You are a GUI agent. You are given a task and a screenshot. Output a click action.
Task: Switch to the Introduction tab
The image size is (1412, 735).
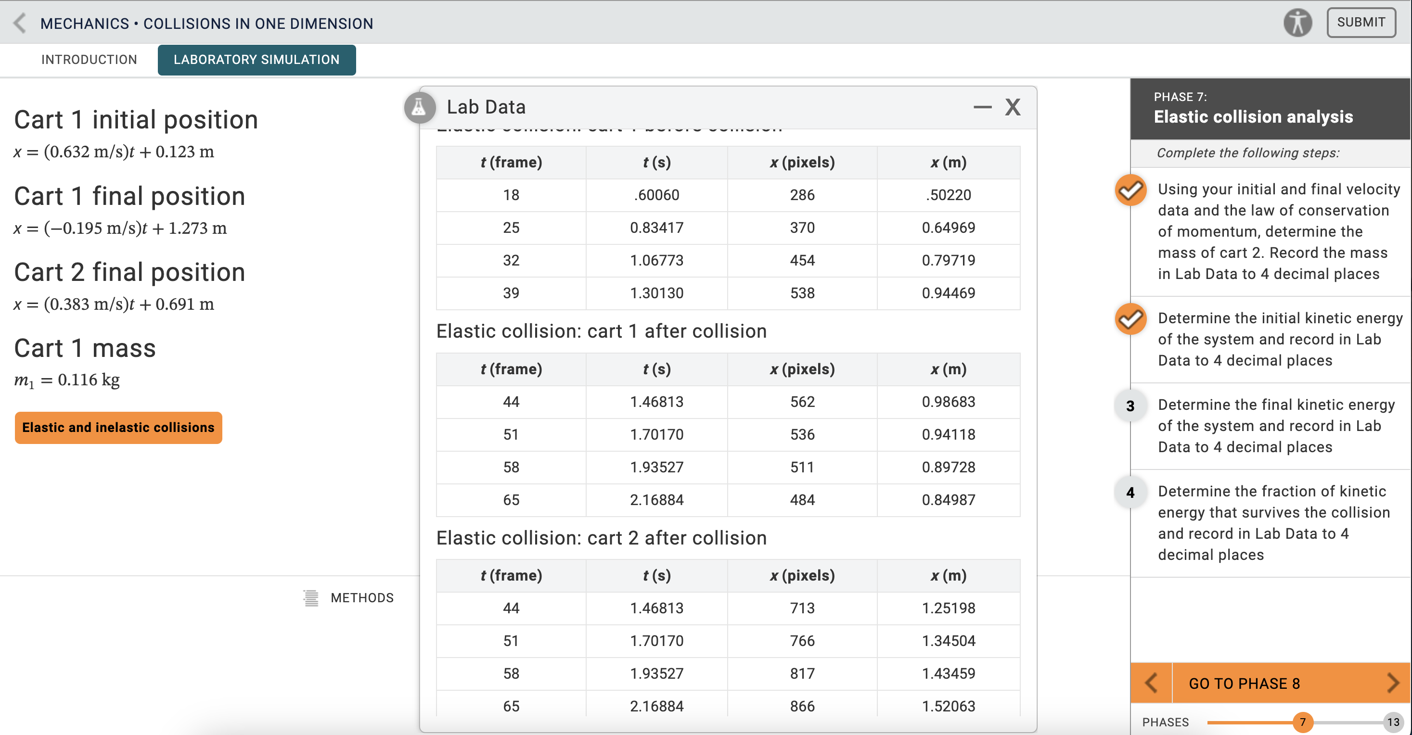(89, 60)
